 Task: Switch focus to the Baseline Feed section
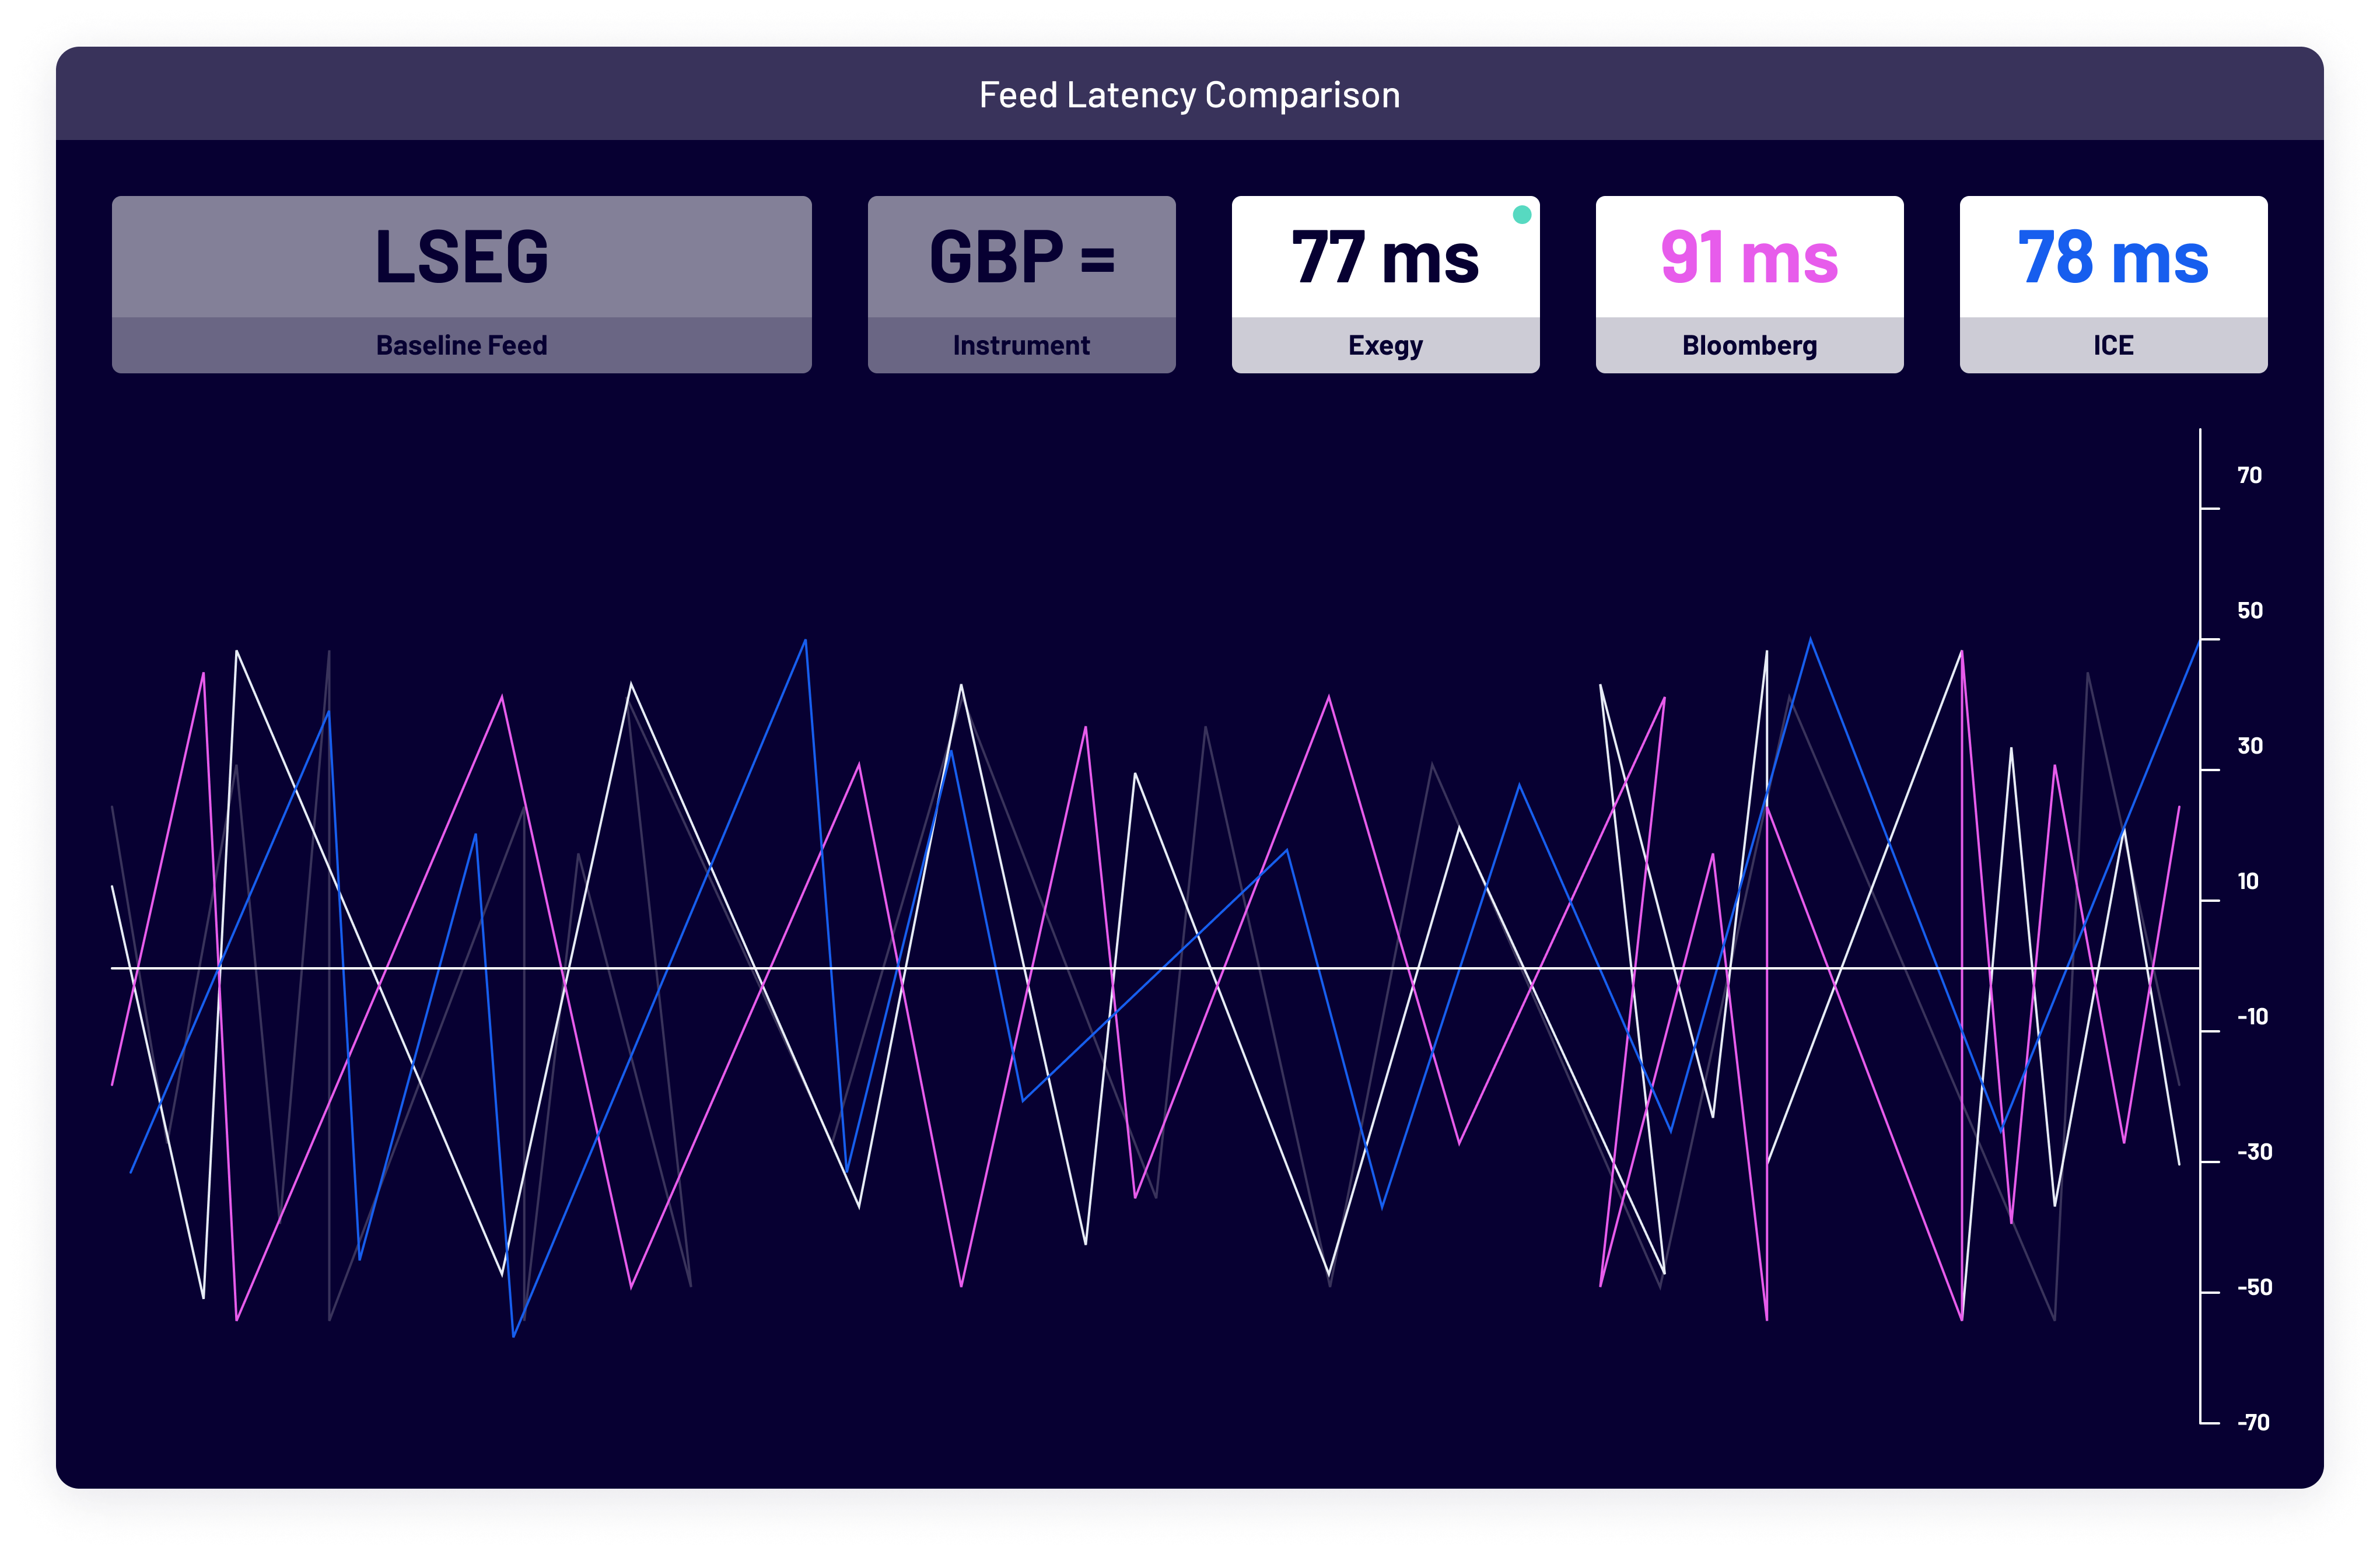pos(461,345)
